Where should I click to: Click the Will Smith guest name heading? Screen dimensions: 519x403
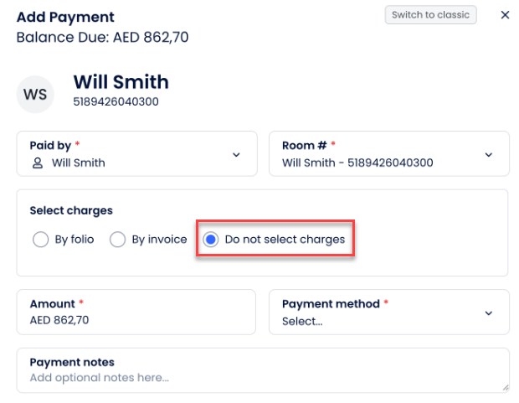tap(121, 81)
